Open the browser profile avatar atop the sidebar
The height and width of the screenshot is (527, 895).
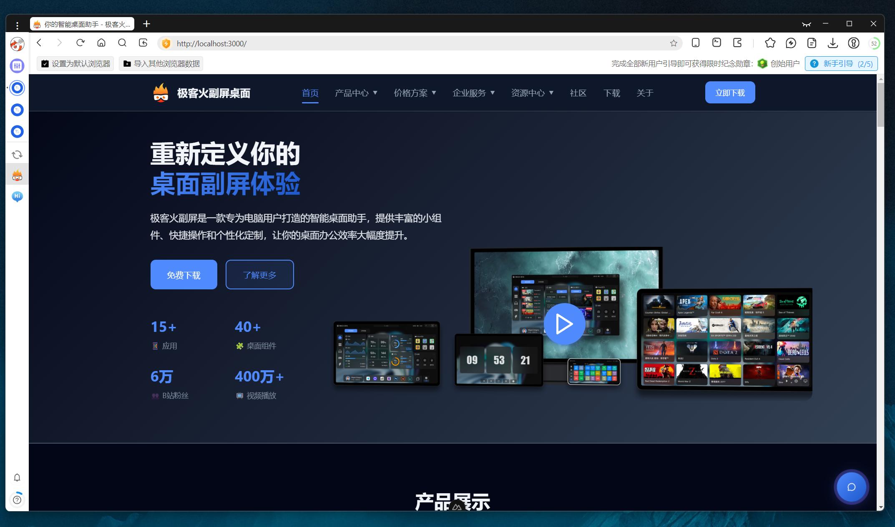tap(17, 43)
